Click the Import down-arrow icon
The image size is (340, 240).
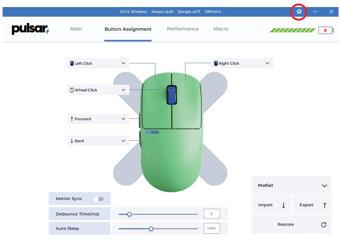click(284, 205)
